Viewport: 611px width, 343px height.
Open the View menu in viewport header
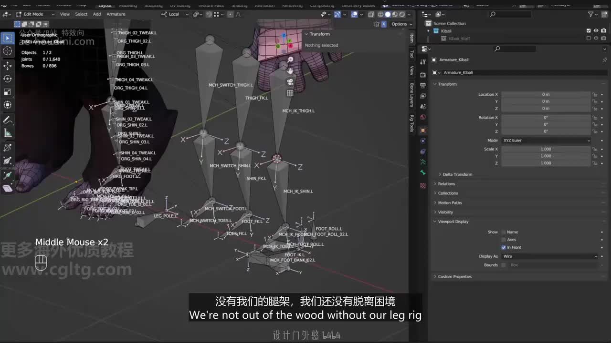pos(64,14)
